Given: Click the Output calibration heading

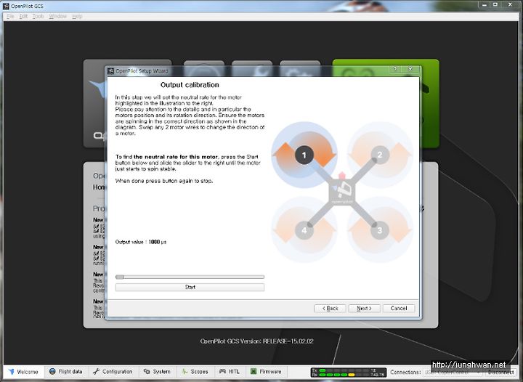Looking at the screenshot, I should pos(190,85).
